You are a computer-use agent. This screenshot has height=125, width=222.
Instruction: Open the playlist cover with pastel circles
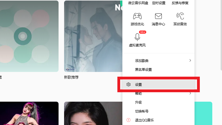[x=29, y=36]
